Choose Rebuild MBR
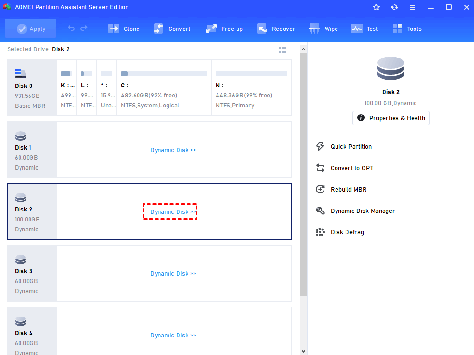 [348, 190]
